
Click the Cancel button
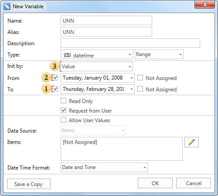194,183
